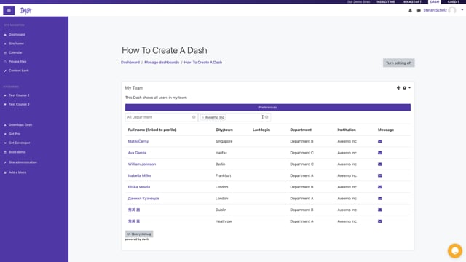The height and width of the screenshot is (262, 466).
Task: Click Download Dash sidebar link
Action: (20, 124)
